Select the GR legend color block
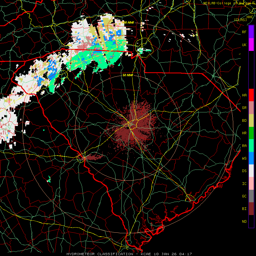The width and height of the screenshot is (256, 256). tap(251, 108)
